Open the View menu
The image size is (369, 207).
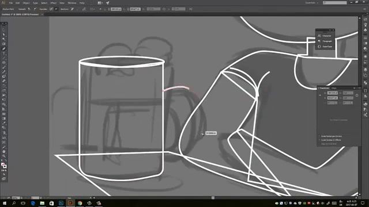(x=62, y=3)
